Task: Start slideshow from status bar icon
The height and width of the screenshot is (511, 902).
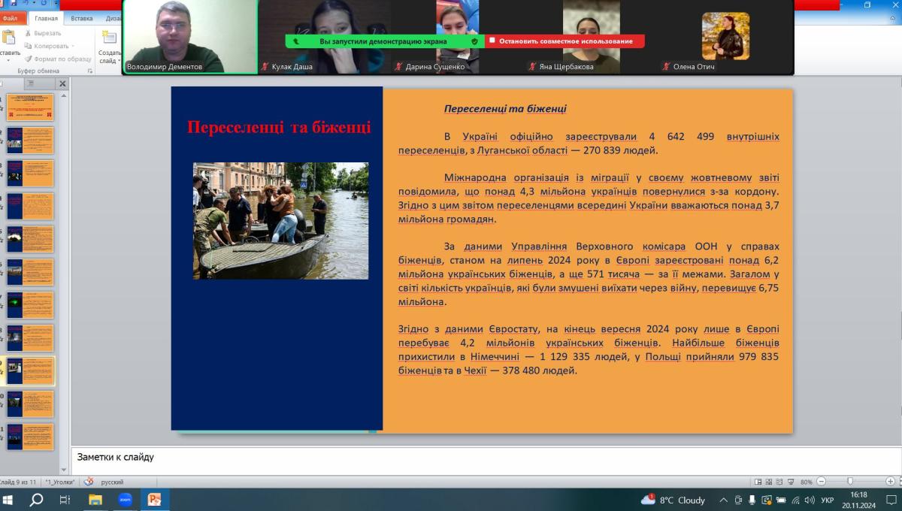Action: pos(791,482)
